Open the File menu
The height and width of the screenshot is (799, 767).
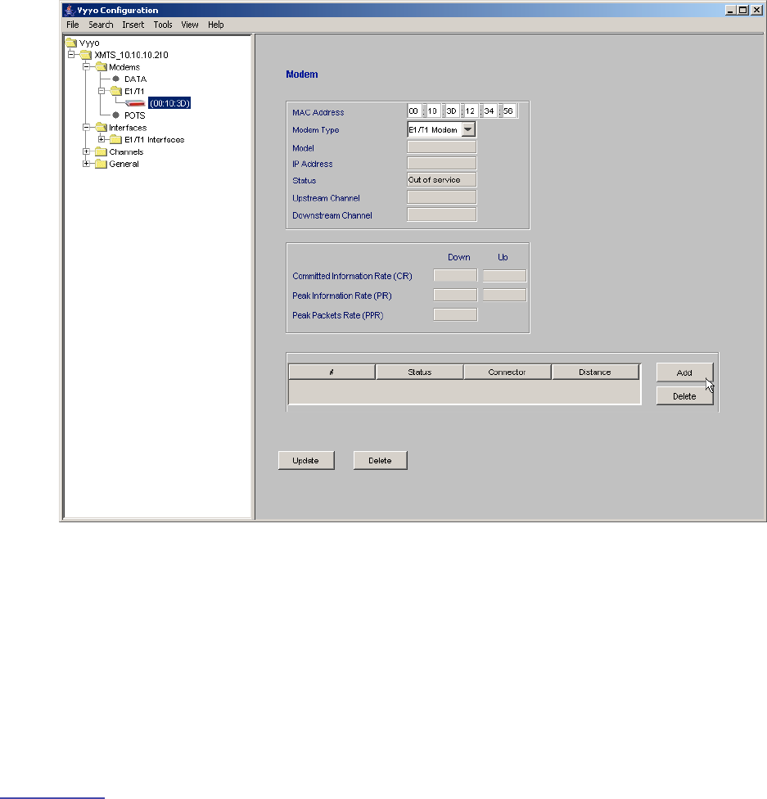tap(72, 25)
